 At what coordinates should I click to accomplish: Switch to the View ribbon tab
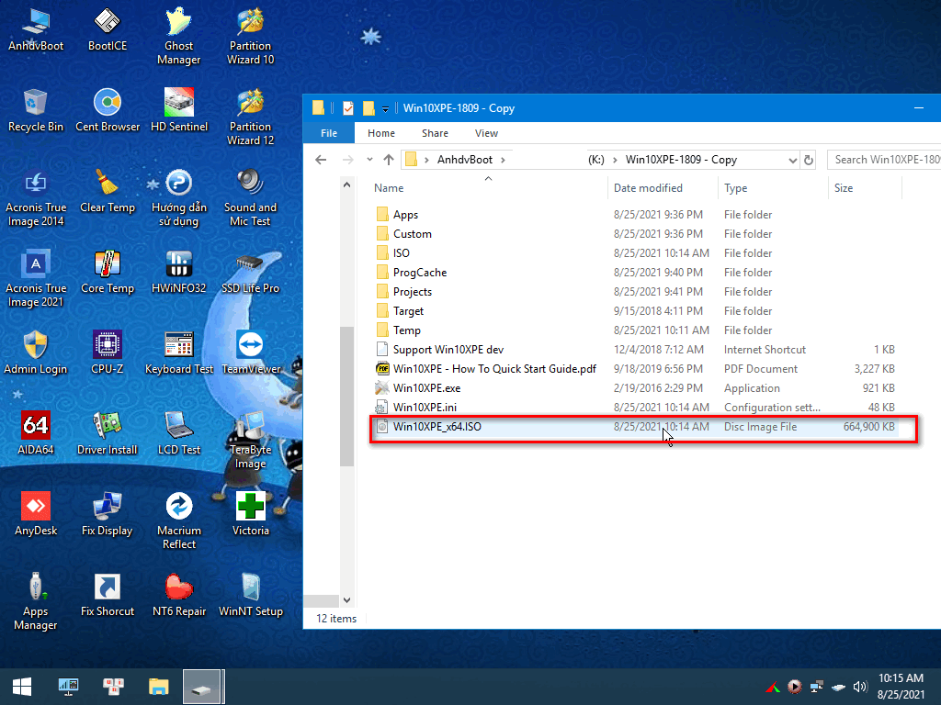(x=486, y=133)
